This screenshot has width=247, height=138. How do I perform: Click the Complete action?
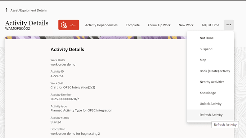coord(133,25)
